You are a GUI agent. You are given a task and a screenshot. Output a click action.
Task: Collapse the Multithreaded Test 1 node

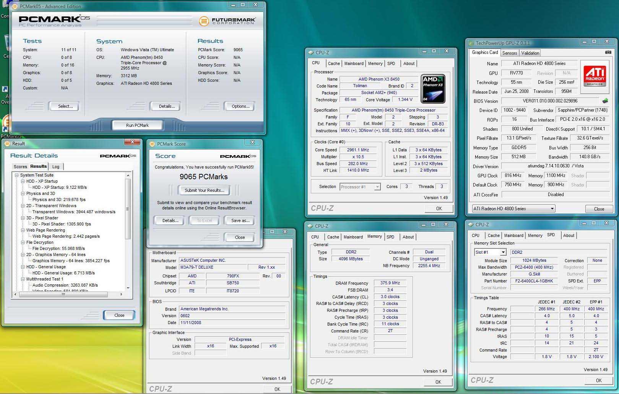click(x=23, y=279)
